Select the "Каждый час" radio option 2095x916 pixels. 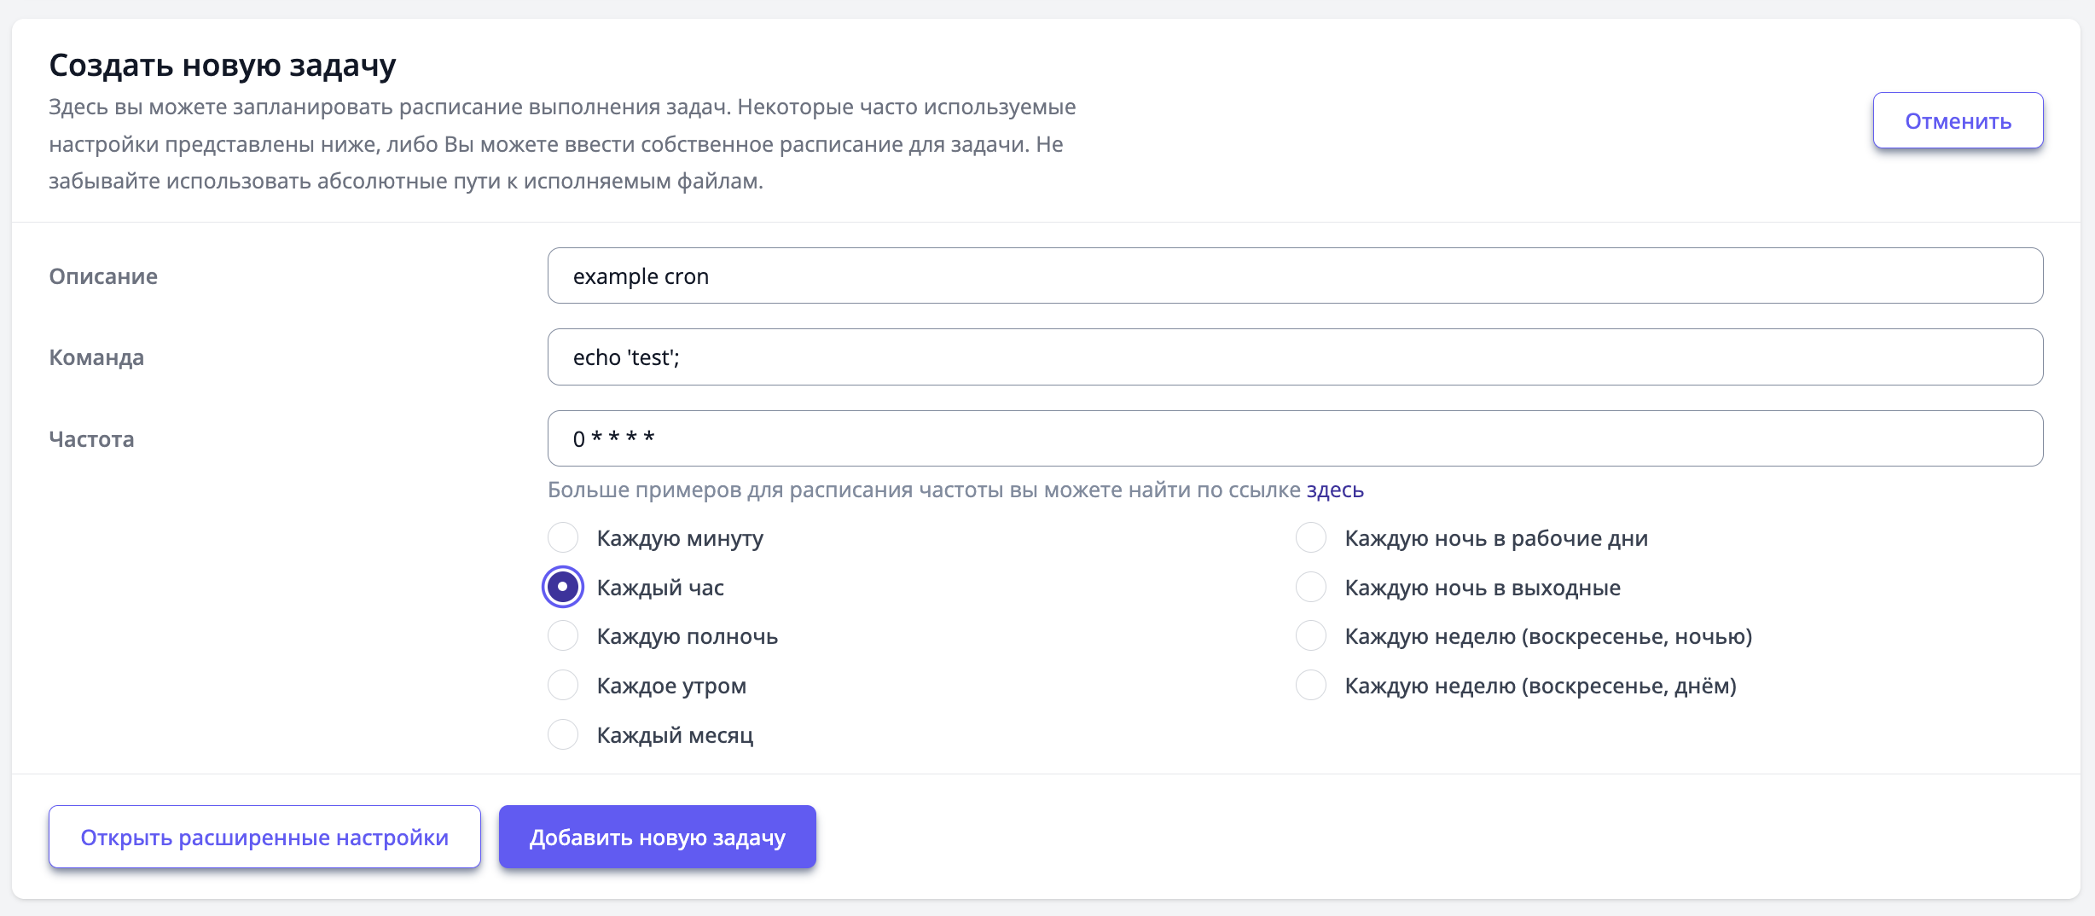[x=563, y=587]
